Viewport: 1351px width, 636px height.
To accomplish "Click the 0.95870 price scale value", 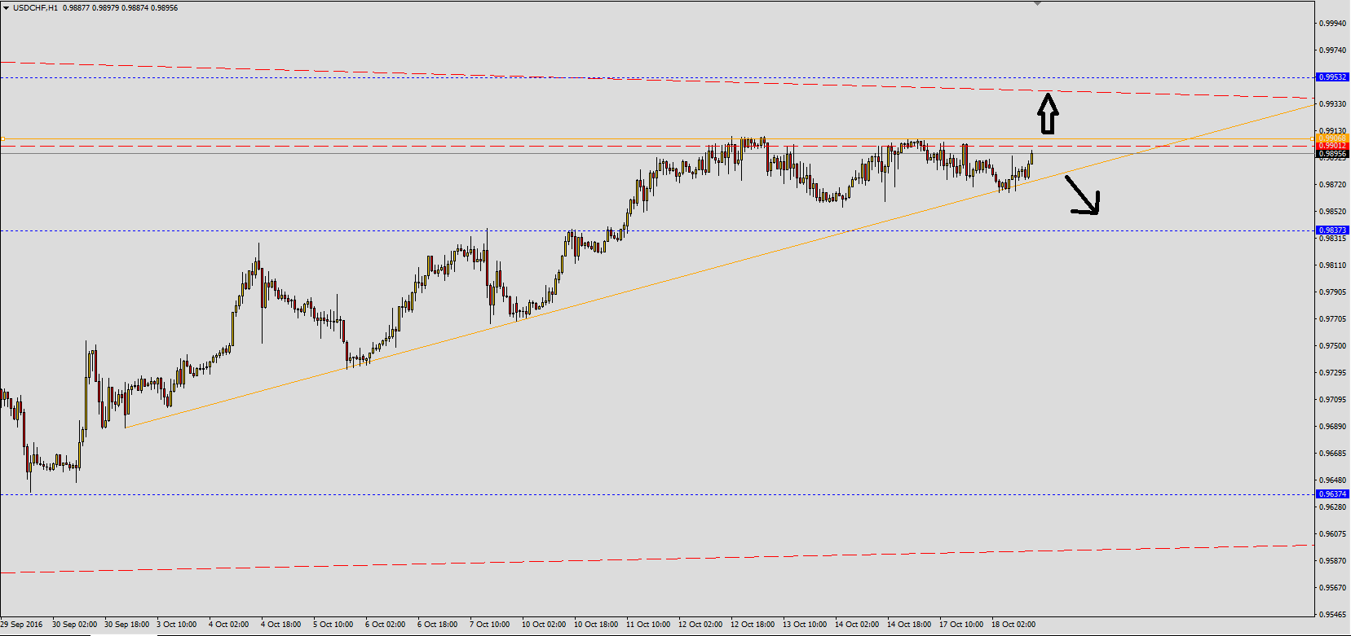I will [1333, 561].
